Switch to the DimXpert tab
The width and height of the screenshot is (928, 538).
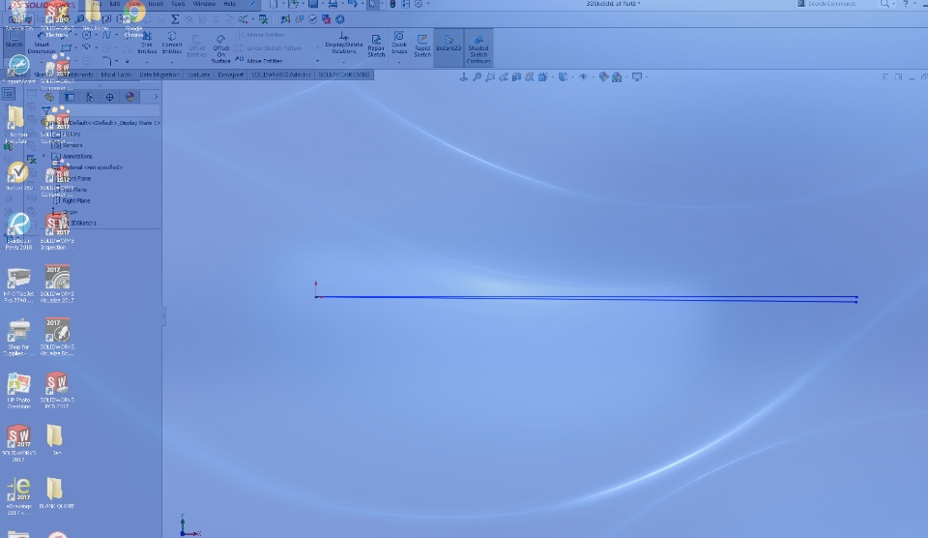231,75
